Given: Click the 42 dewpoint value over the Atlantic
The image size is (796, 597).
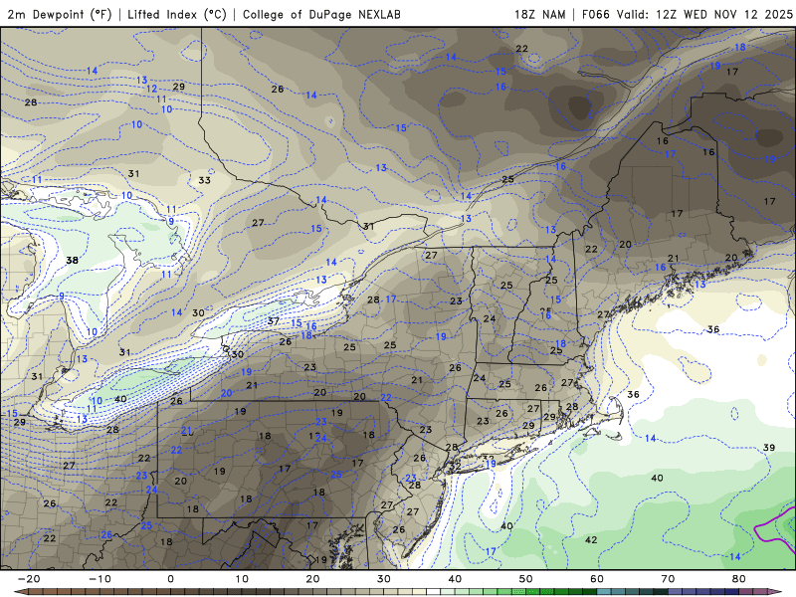Looking at the screenshot, I should pos(591,539).
